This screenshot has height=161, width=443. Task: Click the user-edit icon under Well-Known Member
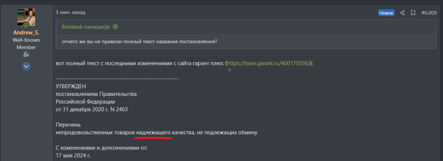click(26, 55)
